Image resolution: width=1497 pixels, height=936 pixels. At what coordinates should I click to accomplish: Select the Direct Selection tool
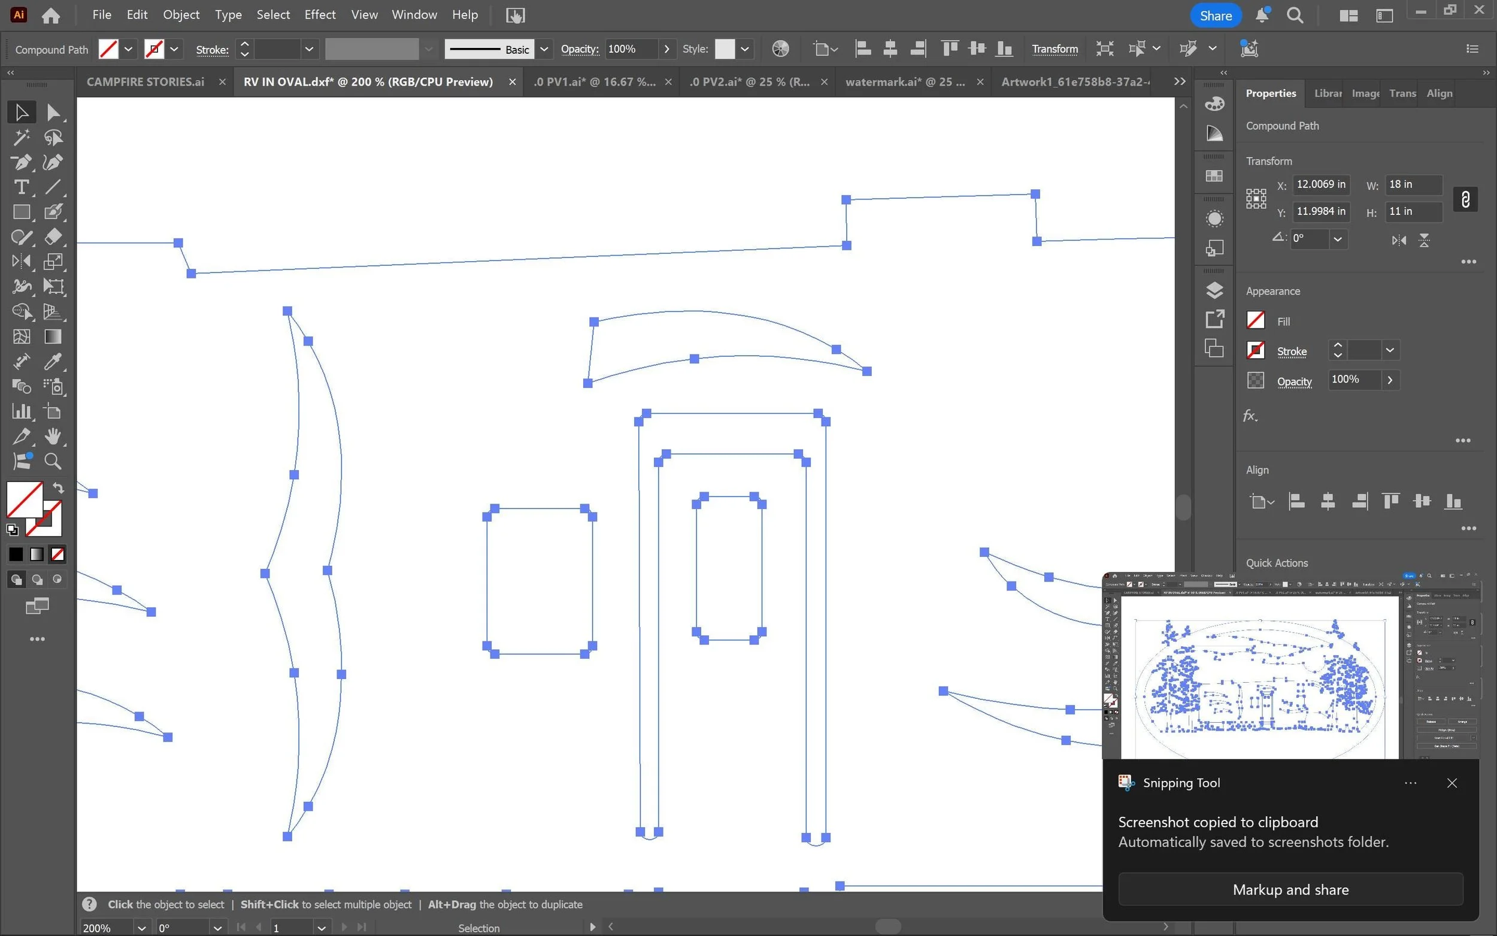coord(53,112)
